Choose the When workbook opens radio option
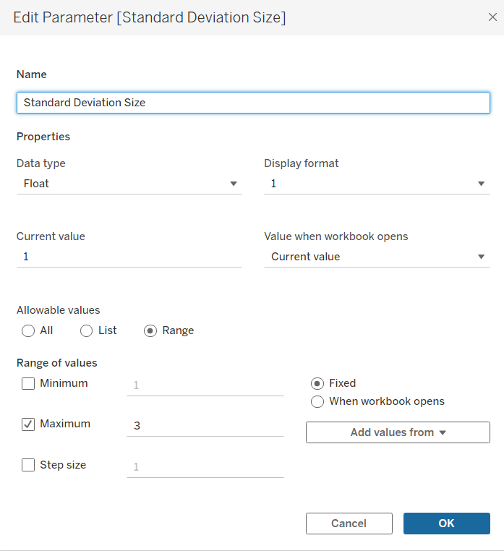This screenshot has width=504, height=551. 317,401
